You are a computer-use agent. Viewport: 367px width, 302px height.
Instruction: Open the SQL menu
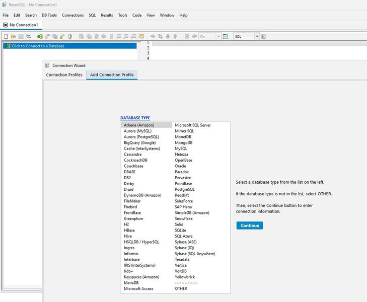(92, 15)
